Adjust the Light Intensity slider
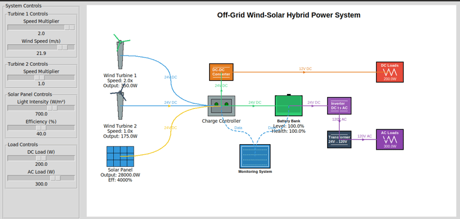460x219 pixels. point(41,108)
